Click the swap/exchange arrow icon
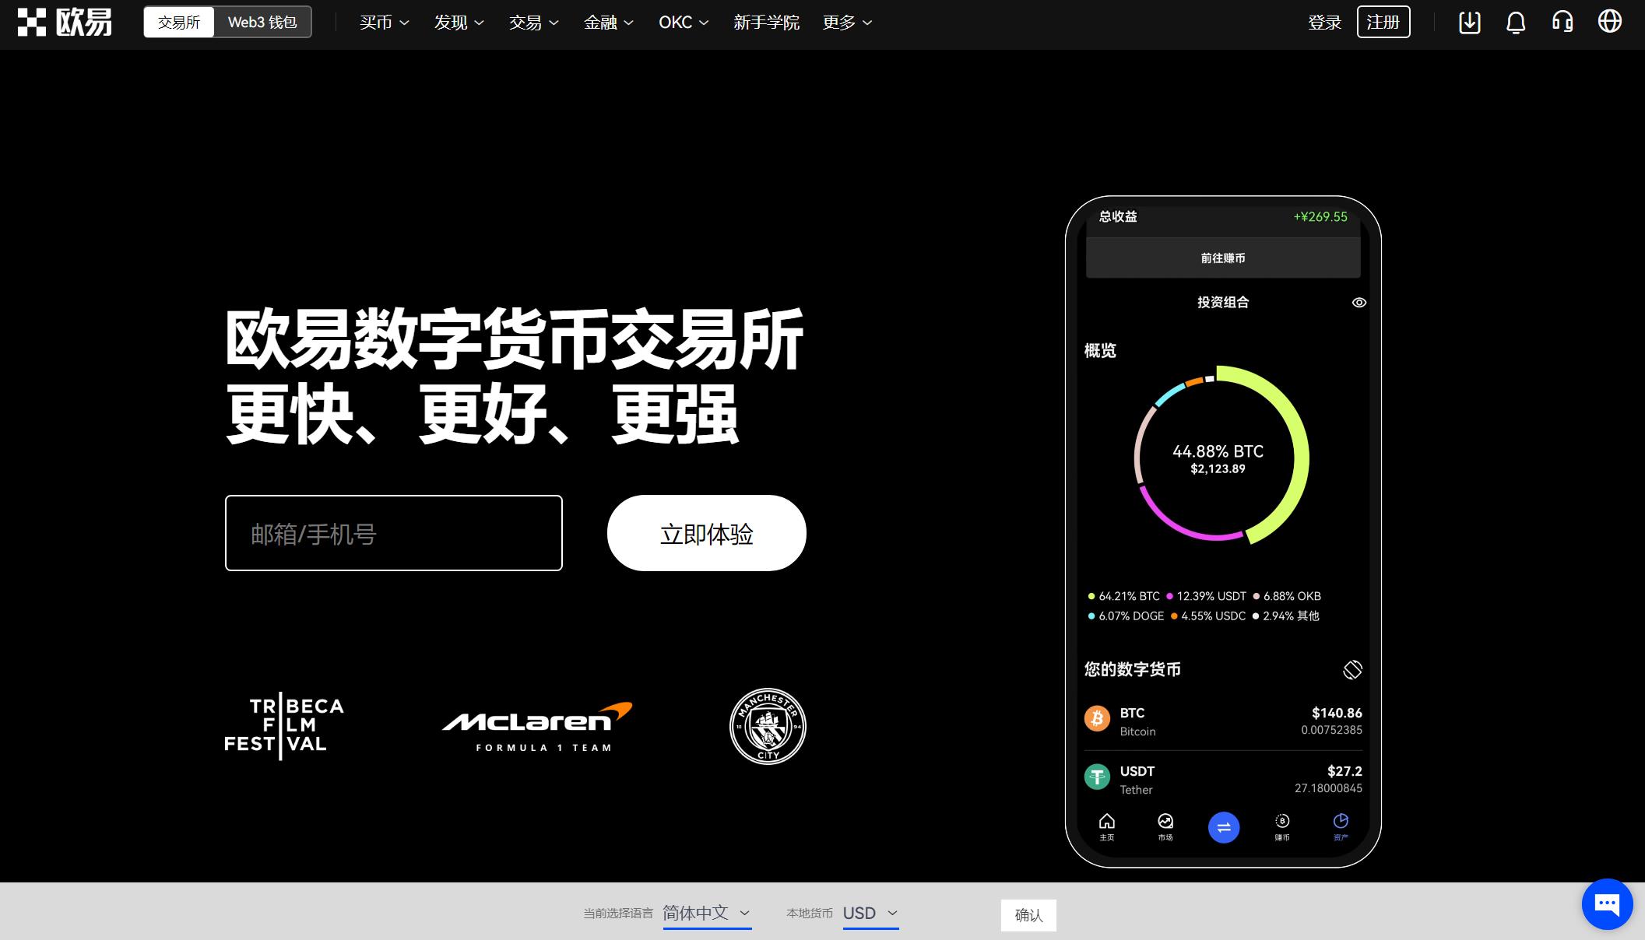 [x=1224, y=827]
